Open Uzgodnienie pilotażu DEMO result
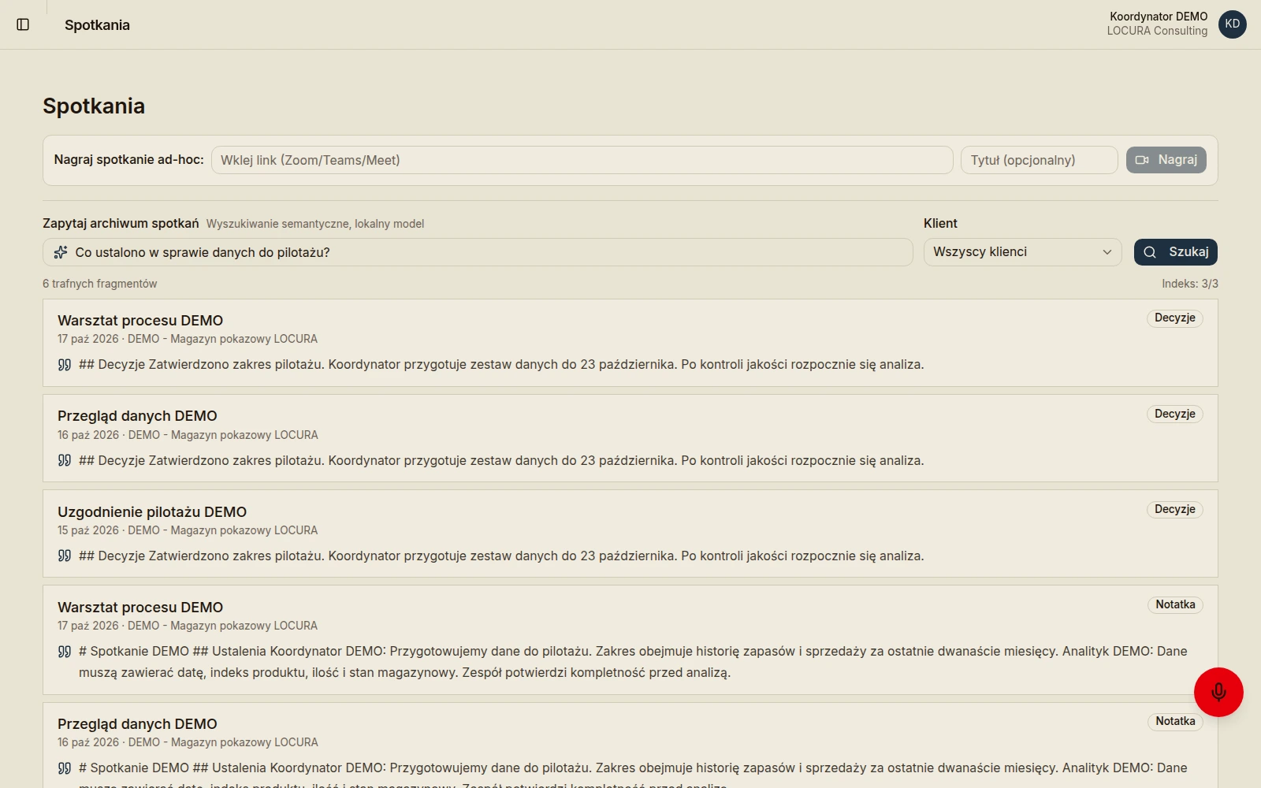1261x788 pixels. coord(630,533)
